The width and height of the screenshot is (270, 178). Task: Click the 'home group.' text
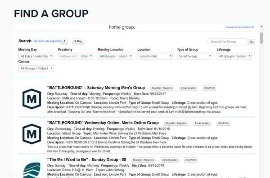tap(122, 27)
